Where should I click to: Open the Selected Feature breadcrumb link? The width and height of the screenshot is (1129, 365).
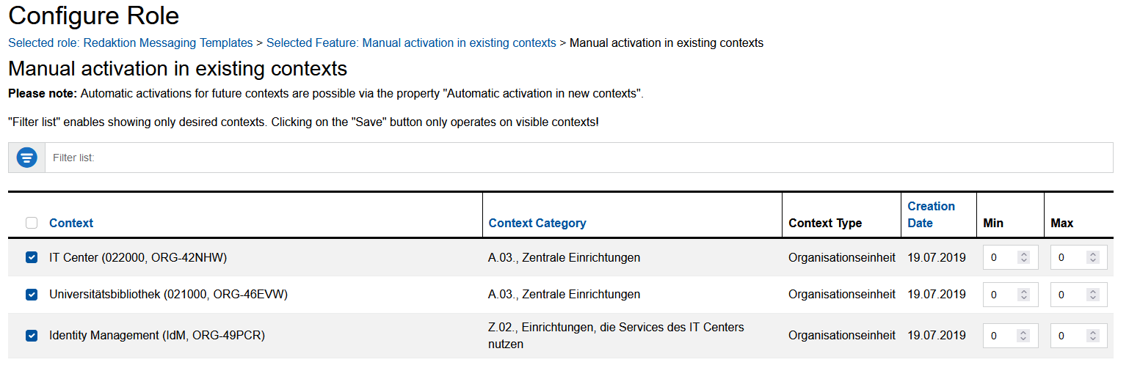(411, 43)
